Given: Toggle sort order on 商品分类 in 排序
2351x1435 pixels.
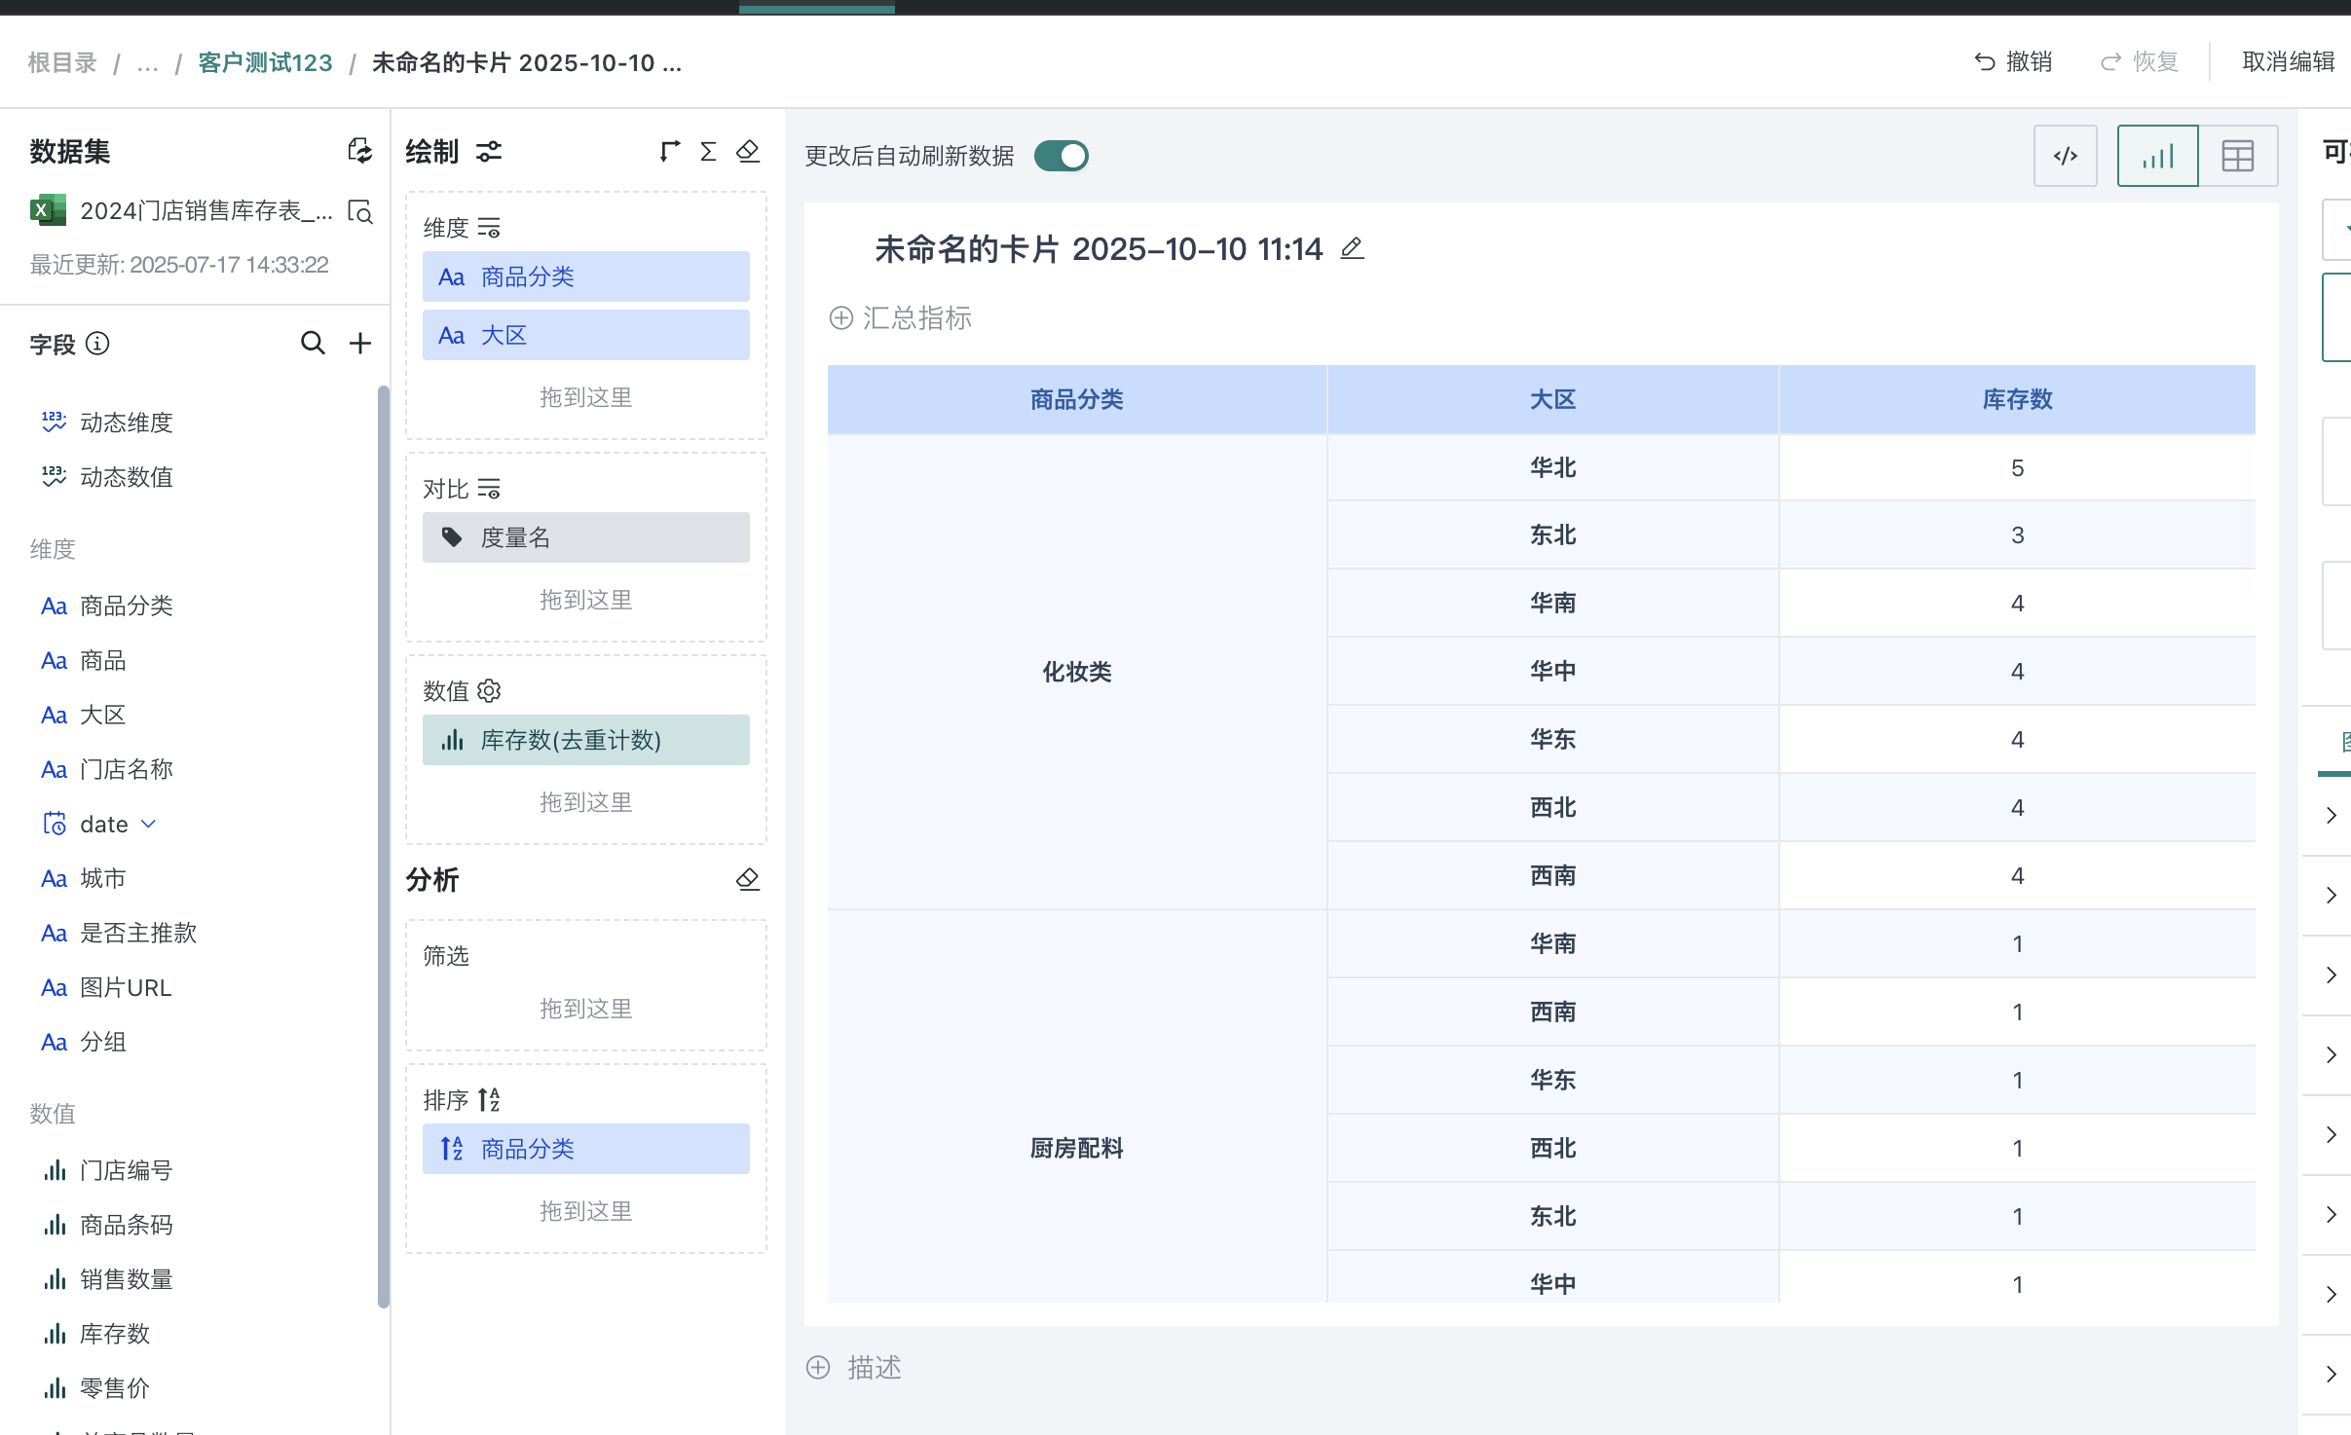Looking at the screenshot, I should (451, 1148).
